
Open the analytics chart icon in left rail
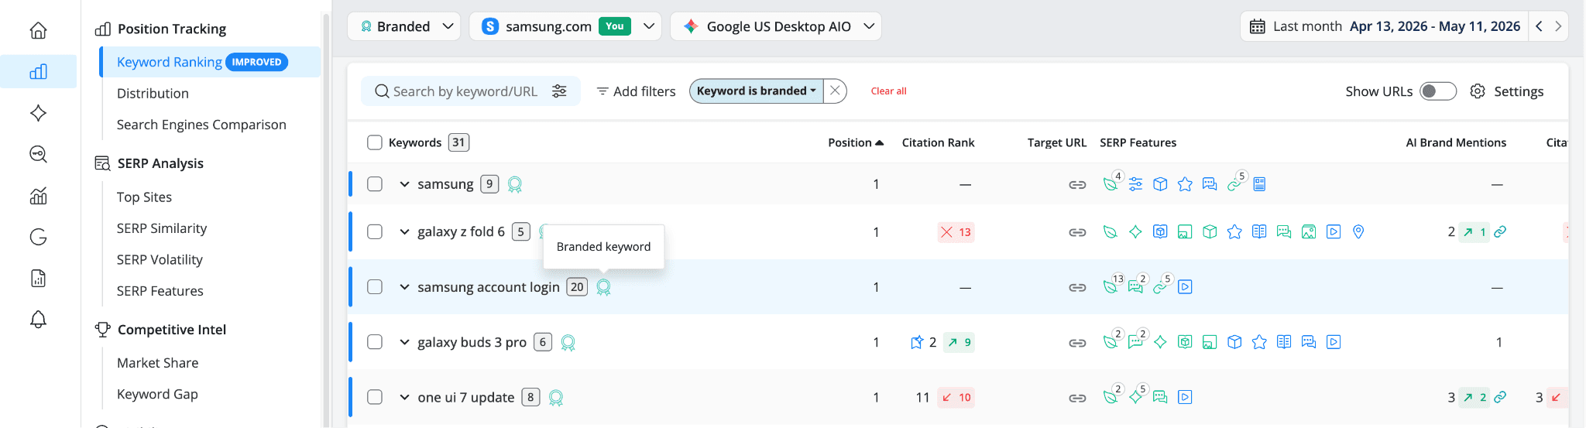click(x=38, y=196)
